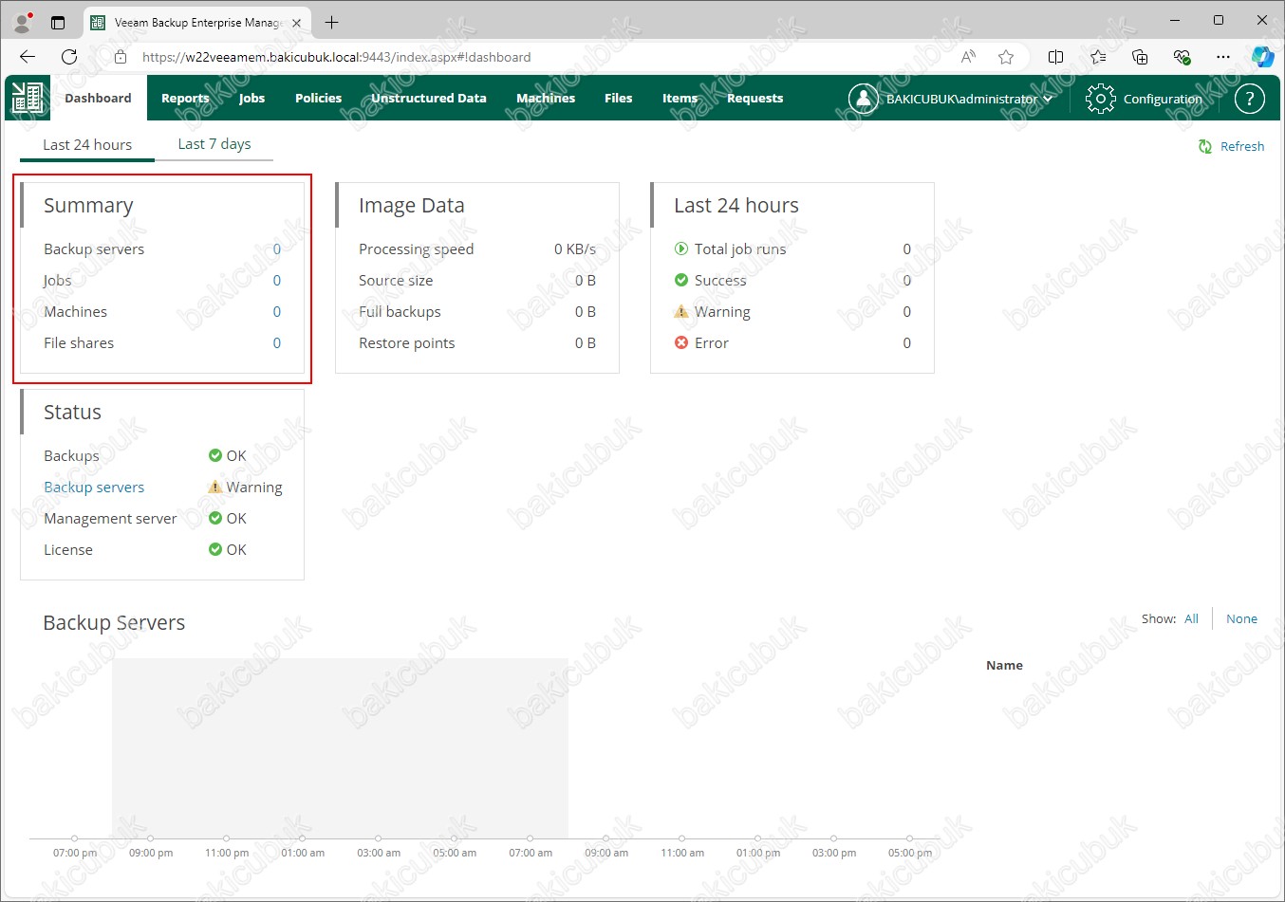Screen dimensions: 1285x902
Task: Click the Restore points label
Action: coord(406,342)
